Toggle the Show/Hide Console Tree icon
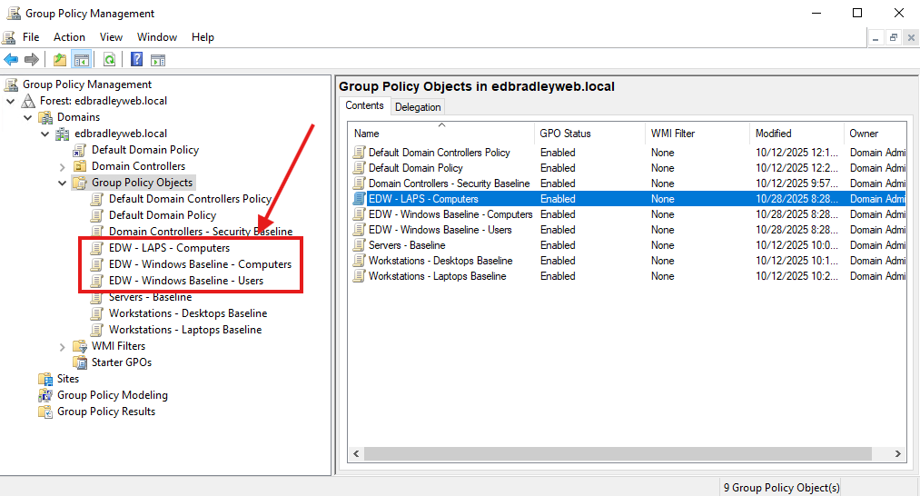The height and width of the screenshot is (496, 920). (x=81, y=59)
